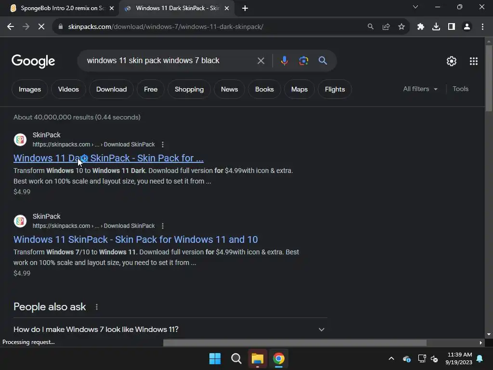This screenshot has width=493, height=370.
Task: Switch to Books results
Action: pyautogui.click(x=264, y=89)
